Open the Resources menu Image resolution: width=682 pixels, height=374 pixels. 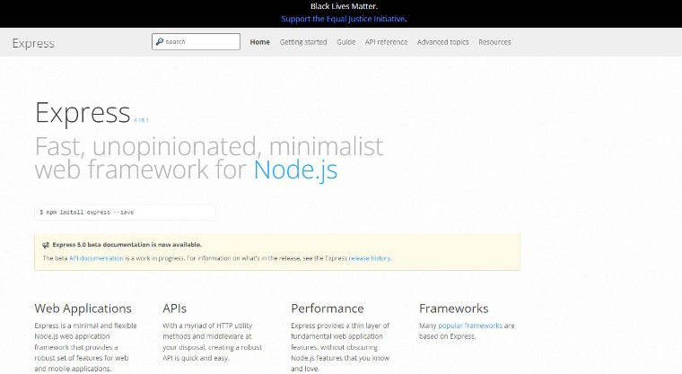[x=494, y=42]
